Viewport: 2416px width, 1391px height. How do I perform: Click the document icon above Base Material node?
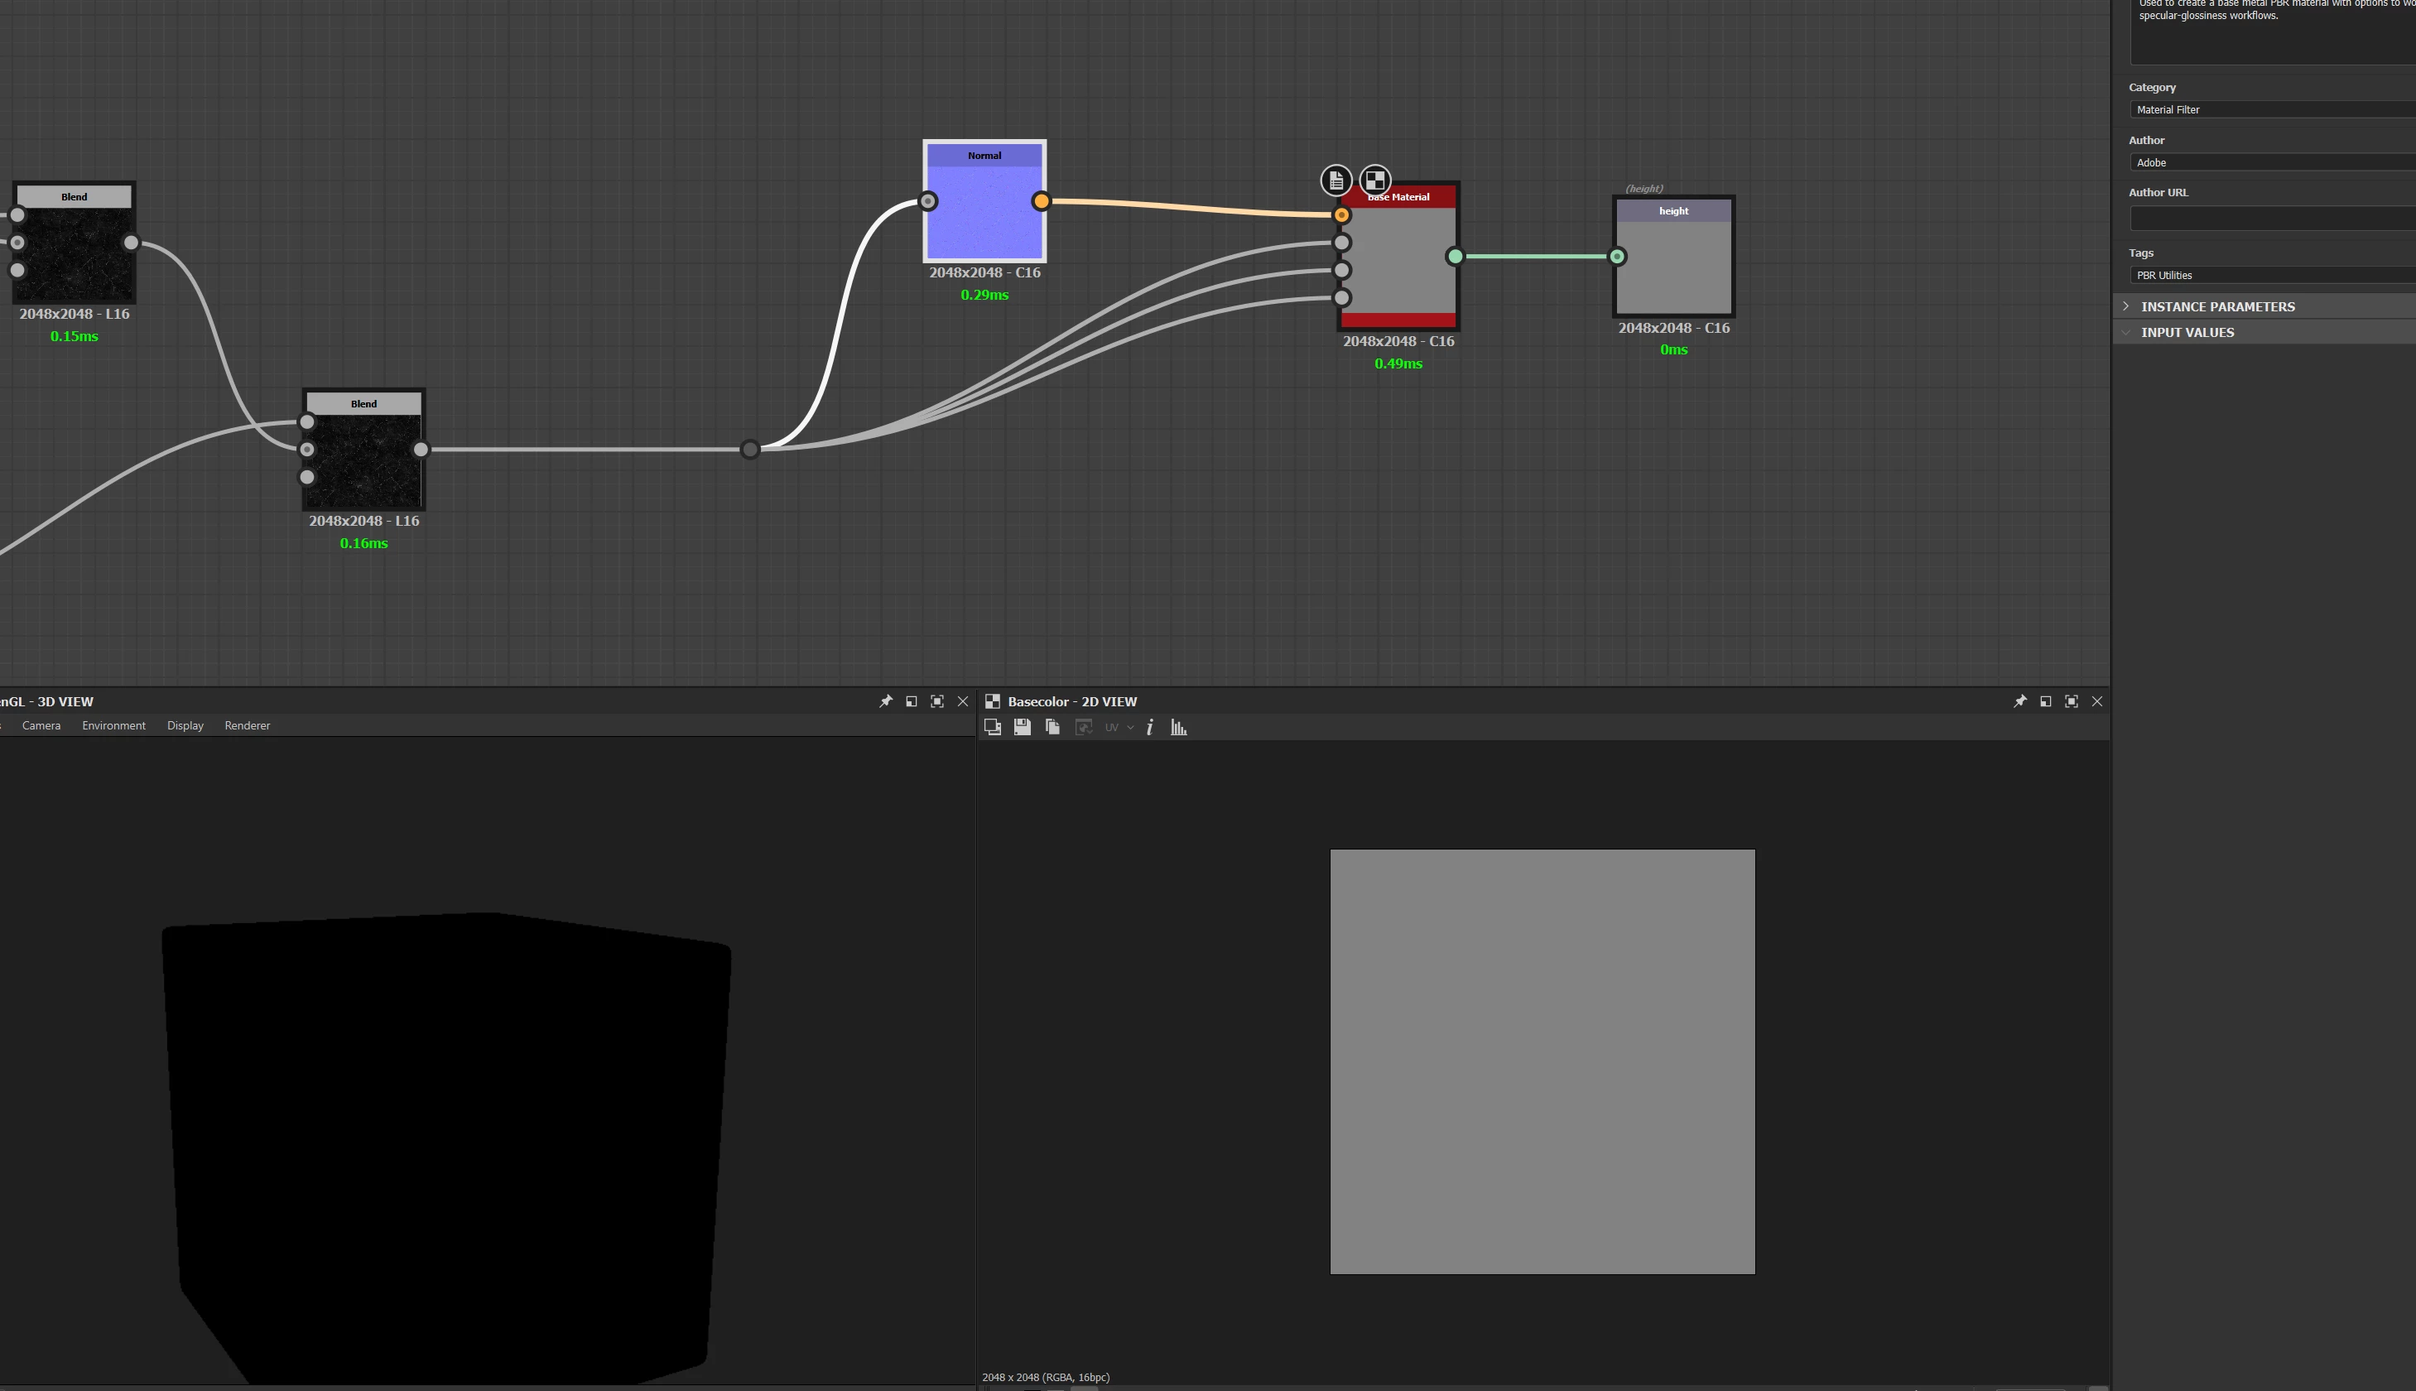(x=1336, y=180)
